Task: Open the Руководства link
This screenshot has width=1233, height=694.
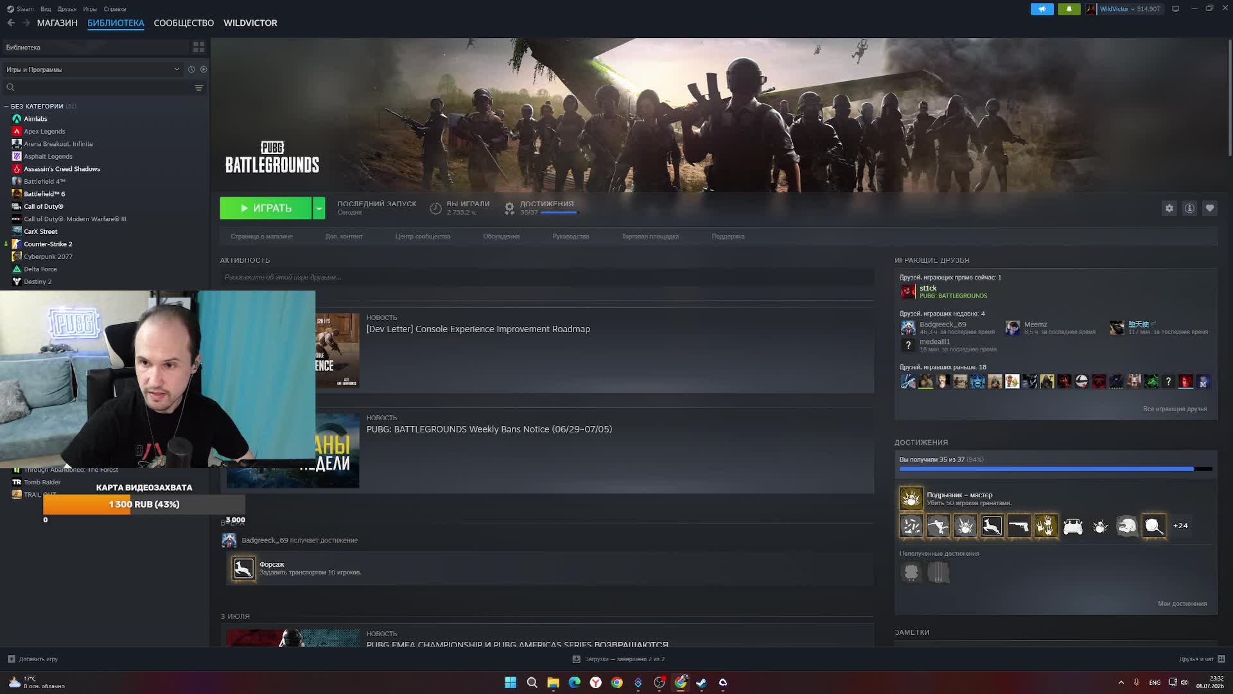Action: [x=570, y=236]
